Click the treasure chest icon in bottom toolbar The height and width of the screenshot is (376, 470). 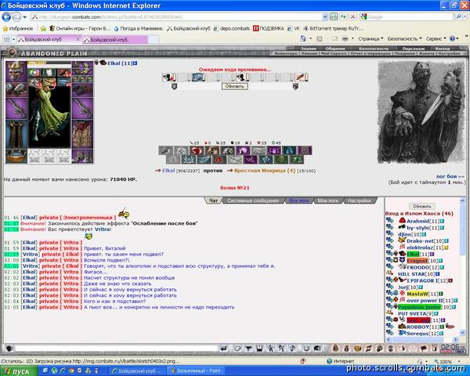point(358,348)
